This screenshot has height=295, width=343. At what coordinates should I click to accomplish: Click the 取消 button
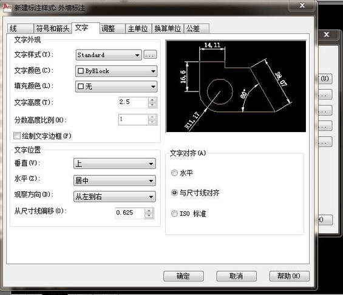click(236, 276)
